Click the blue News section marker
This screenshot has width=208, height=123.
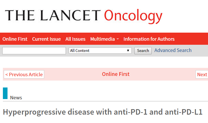click(x=5, y=93)
